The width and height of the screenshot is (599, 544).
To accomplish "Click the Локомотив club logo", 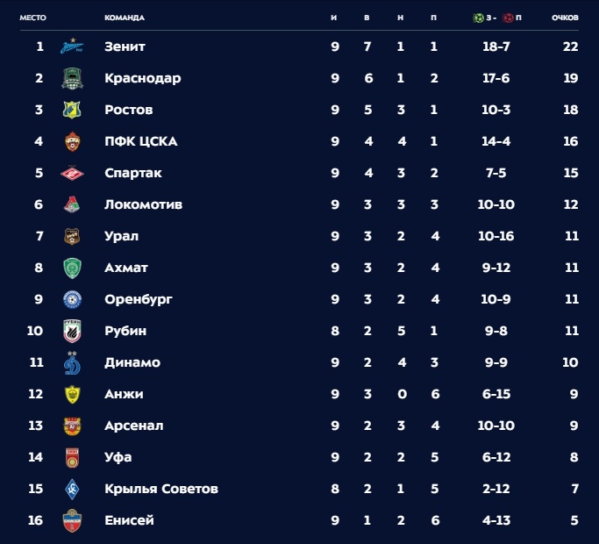I will click(72, 204).
